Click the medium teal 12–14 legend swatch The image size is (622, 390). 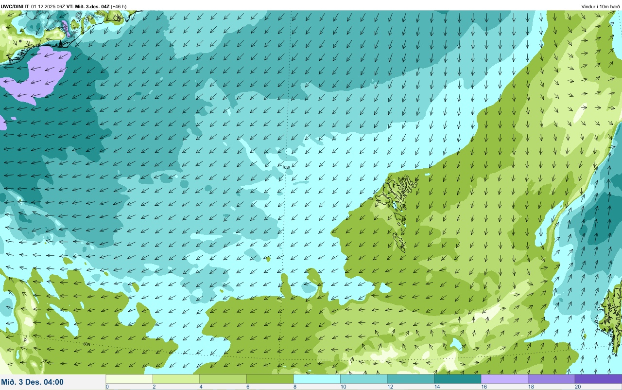(411, 379)
